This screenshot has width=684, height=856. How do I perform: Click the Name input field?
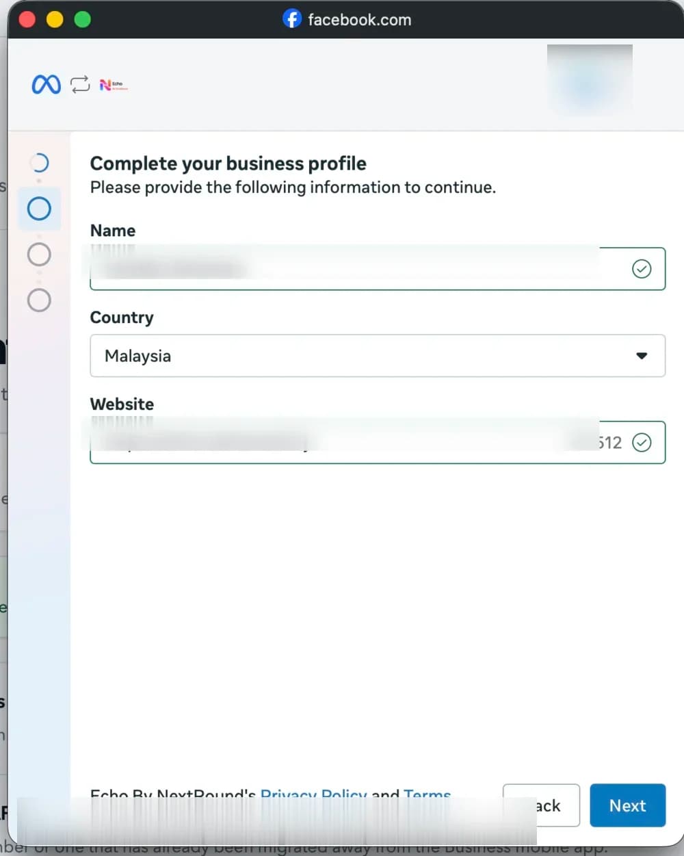[x=378, y=269]
